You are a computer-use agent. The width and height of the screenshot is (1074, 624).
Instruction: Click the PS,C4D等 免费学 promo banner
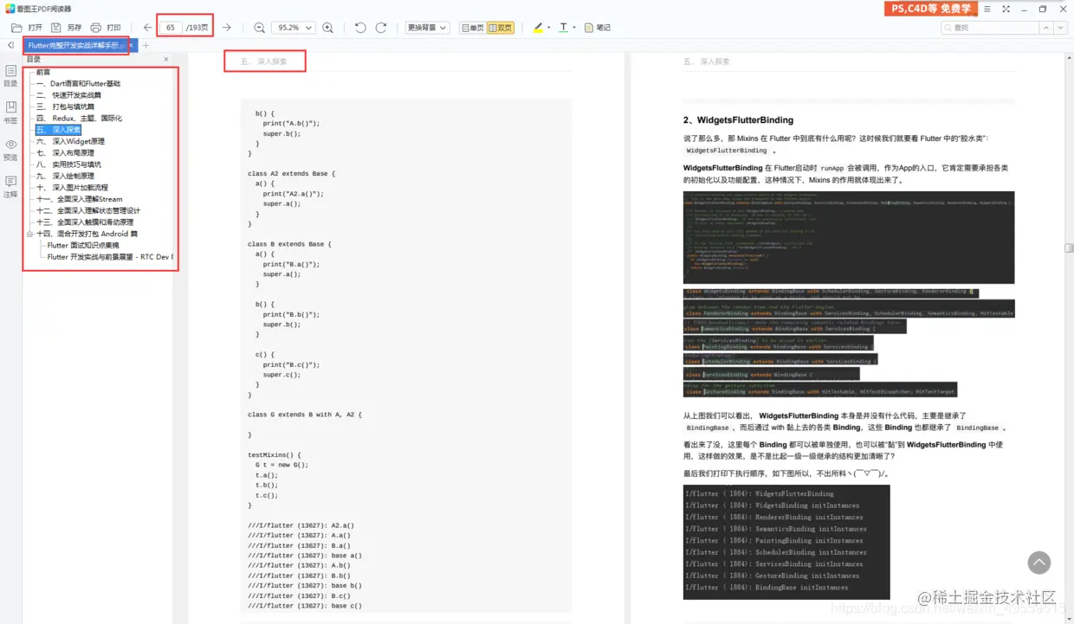[931, 9]
